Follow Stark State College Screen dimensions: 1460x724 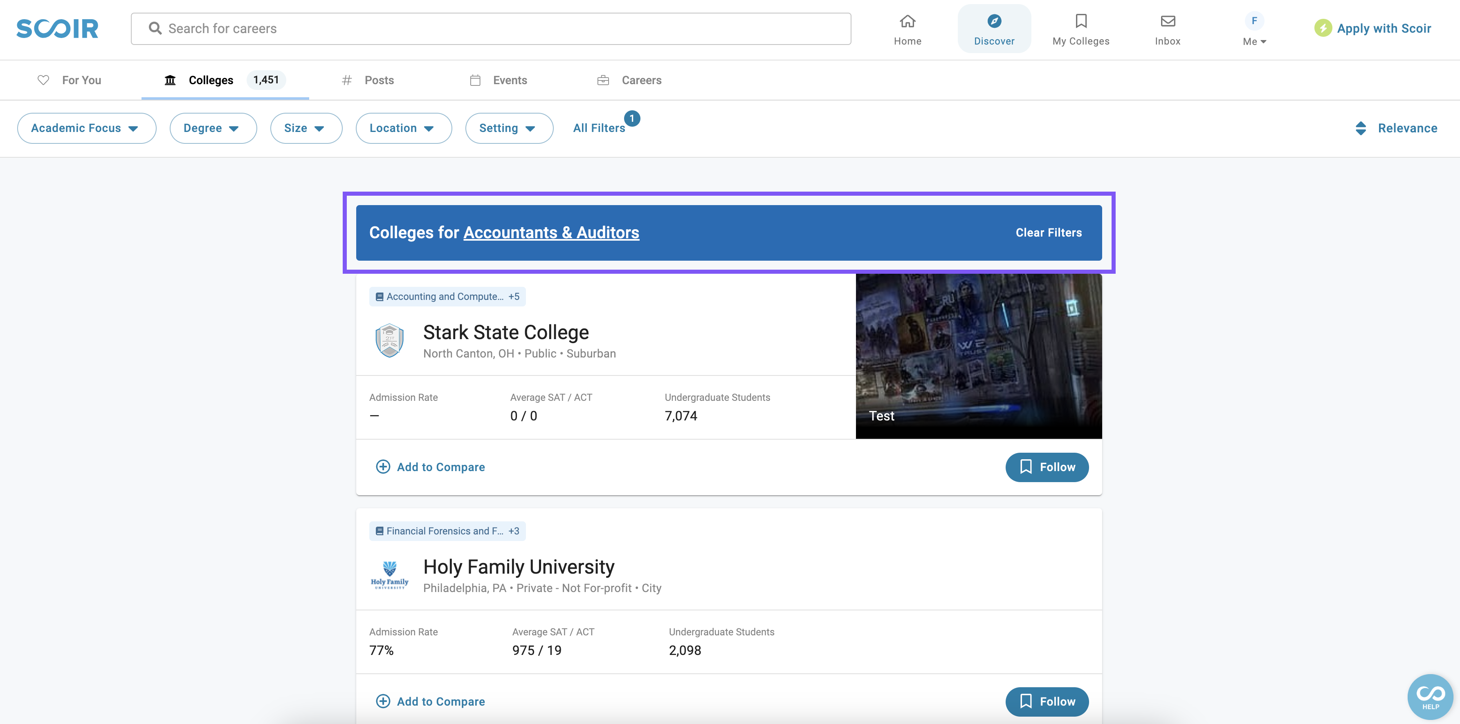point(1047,467)
